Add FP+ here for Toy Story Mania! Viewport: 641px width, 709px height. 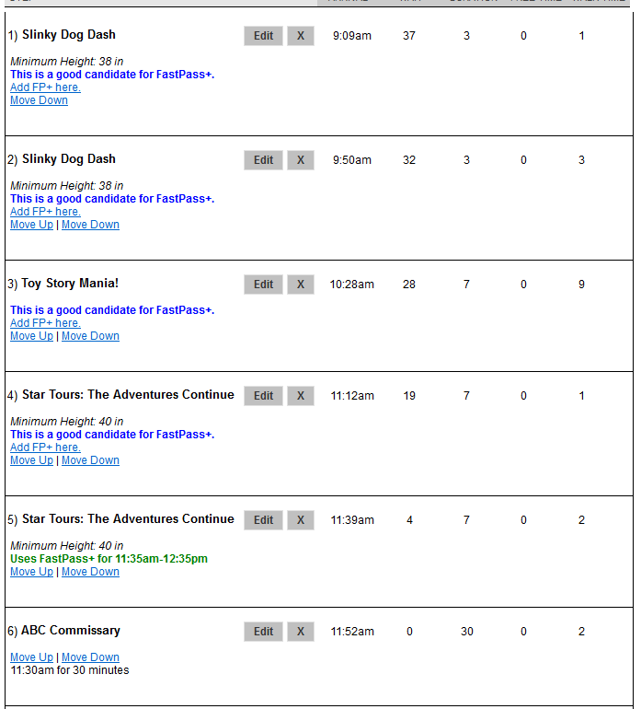pos(45,323)
